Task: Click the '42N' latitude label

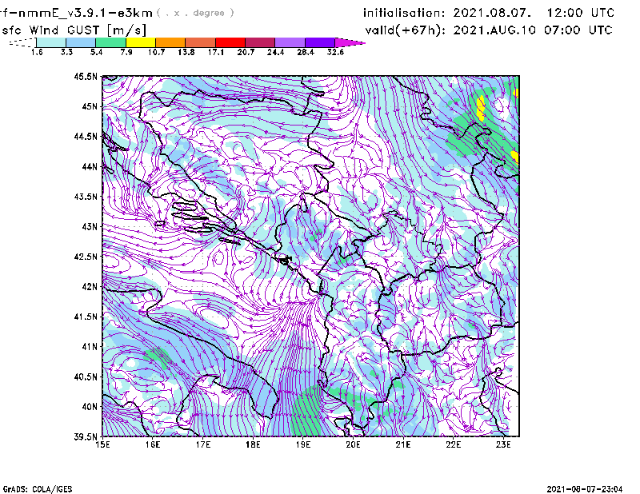Action: (90, 286)
